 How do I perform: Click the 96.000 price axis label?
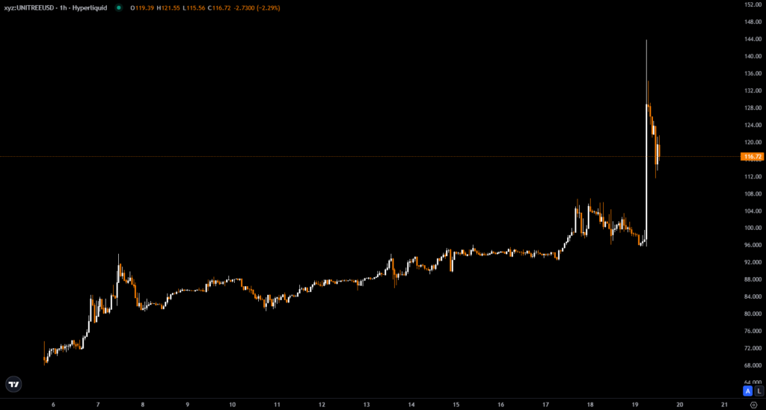tap(753, 245)
